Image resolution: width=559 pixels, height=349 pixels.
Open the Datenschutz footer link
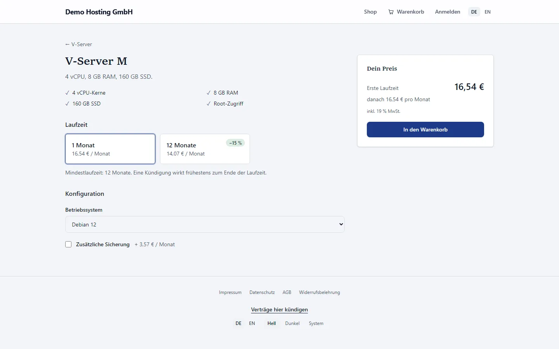tap(262, 292)
